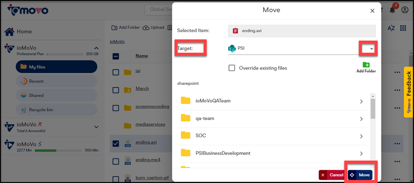Expand ioMoVoQATeam with its chevron
414x183 pixels.
click(x=362, y=102)
